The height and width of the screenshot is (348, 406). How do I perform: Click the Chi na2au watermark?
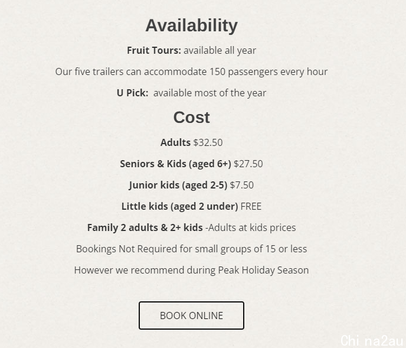tap(372, 340)
